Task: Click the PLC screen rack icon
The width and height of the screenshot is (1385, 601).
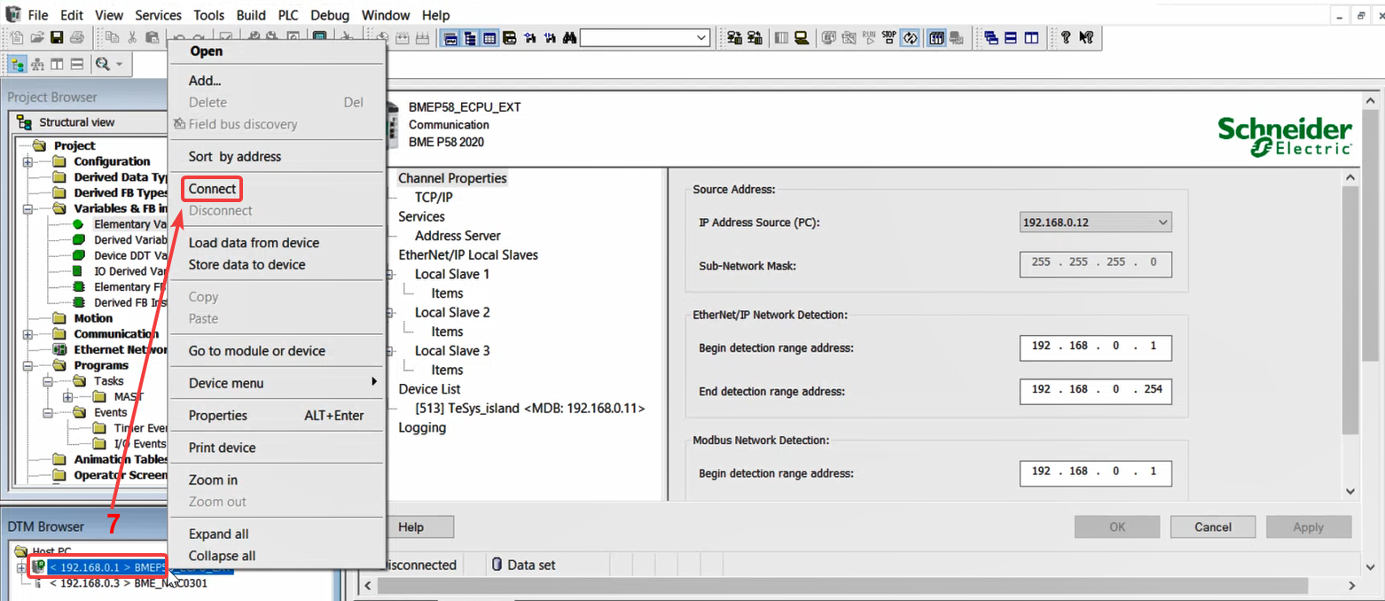Action: coord(936,37)
